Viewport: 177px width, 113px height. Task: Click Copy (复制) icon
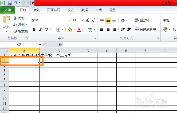point(15,25)
